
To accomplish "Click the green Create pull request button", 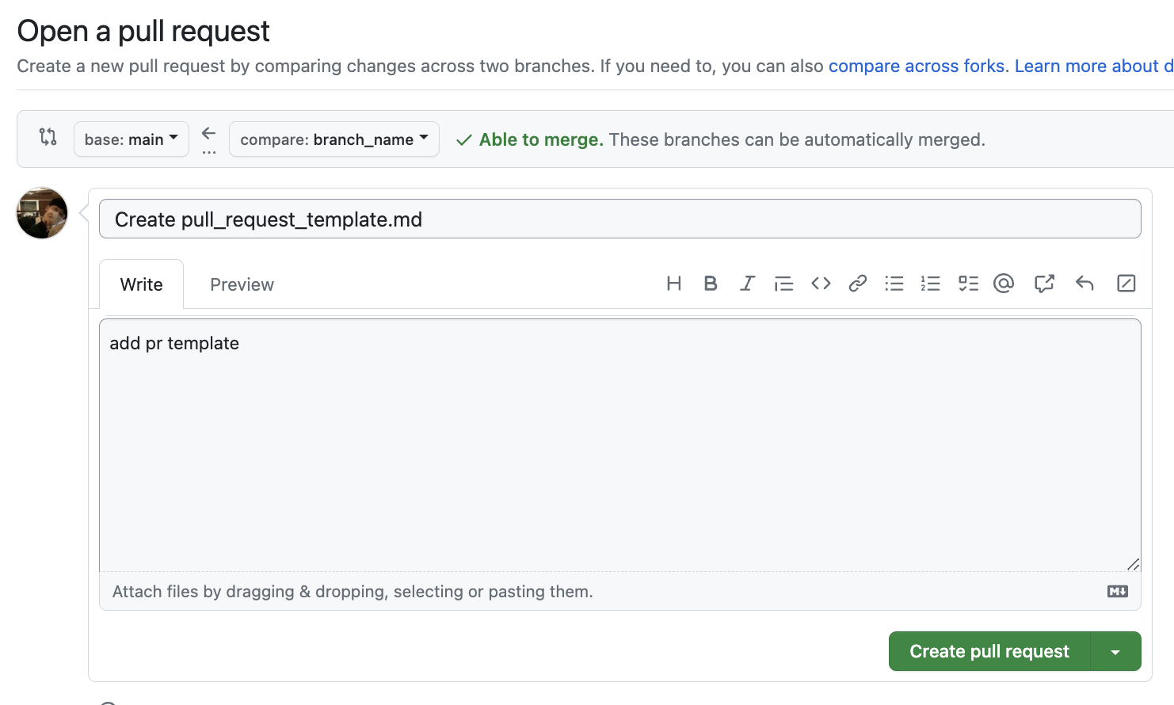I will (989, 652).
